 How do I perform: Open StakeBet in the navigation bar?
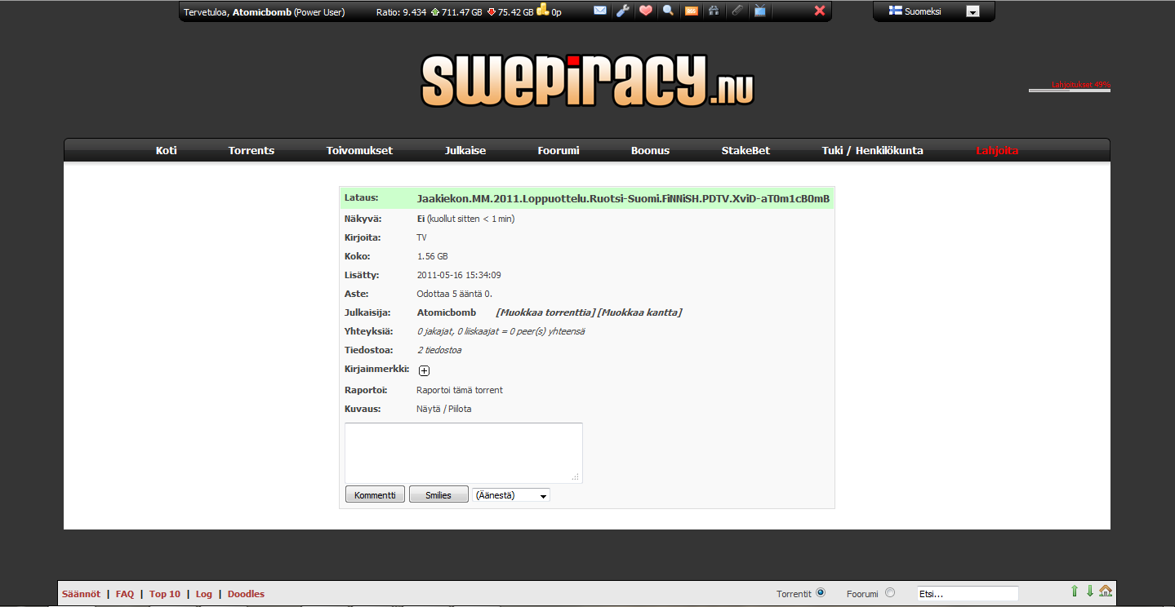[746, 150]
